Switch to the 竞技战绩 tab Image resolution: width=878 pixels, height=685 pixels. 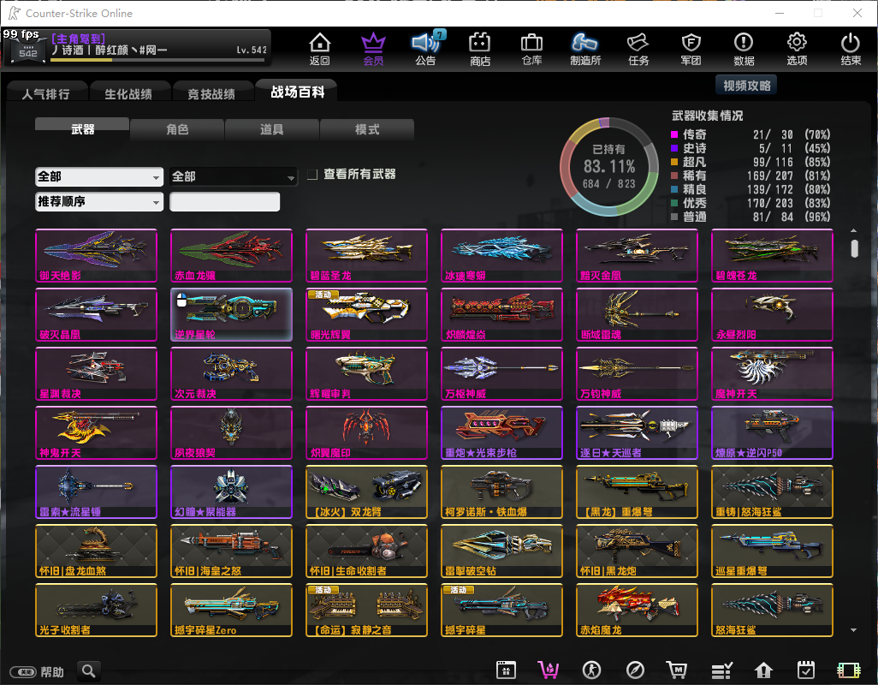click(x=211, y=93)
